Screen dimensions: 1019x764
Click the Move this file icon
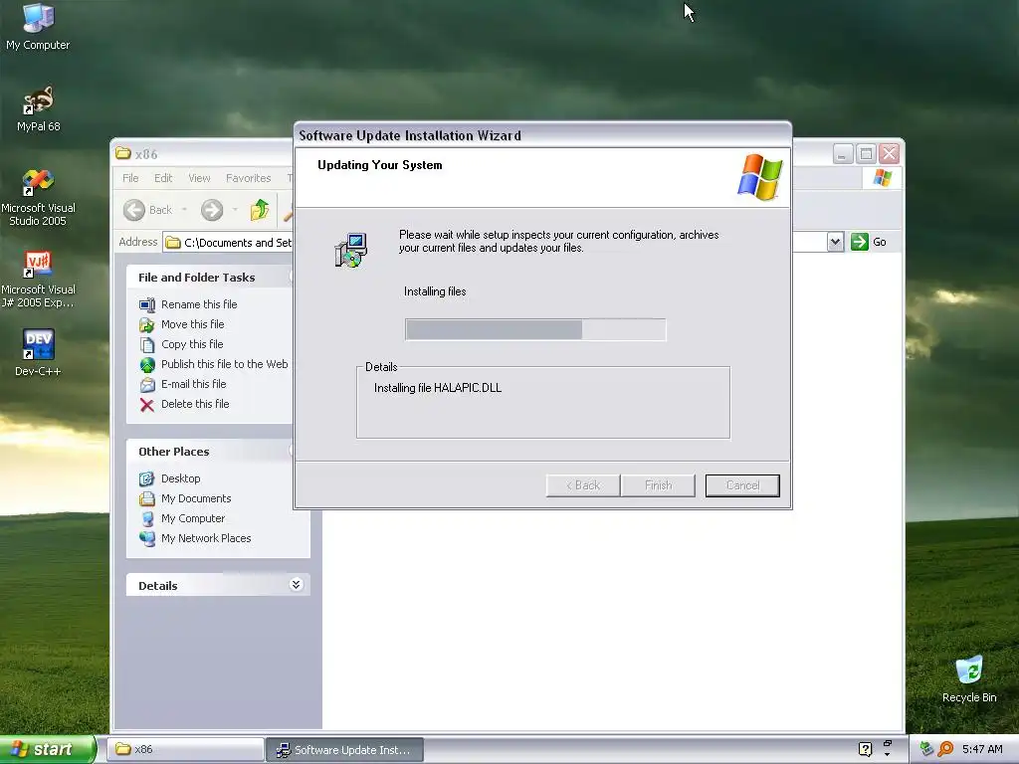click(x=147, y=325)
